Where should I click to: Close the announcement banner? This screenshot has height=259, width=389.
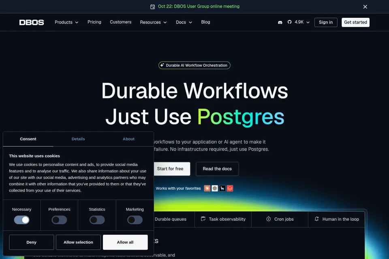365,7
